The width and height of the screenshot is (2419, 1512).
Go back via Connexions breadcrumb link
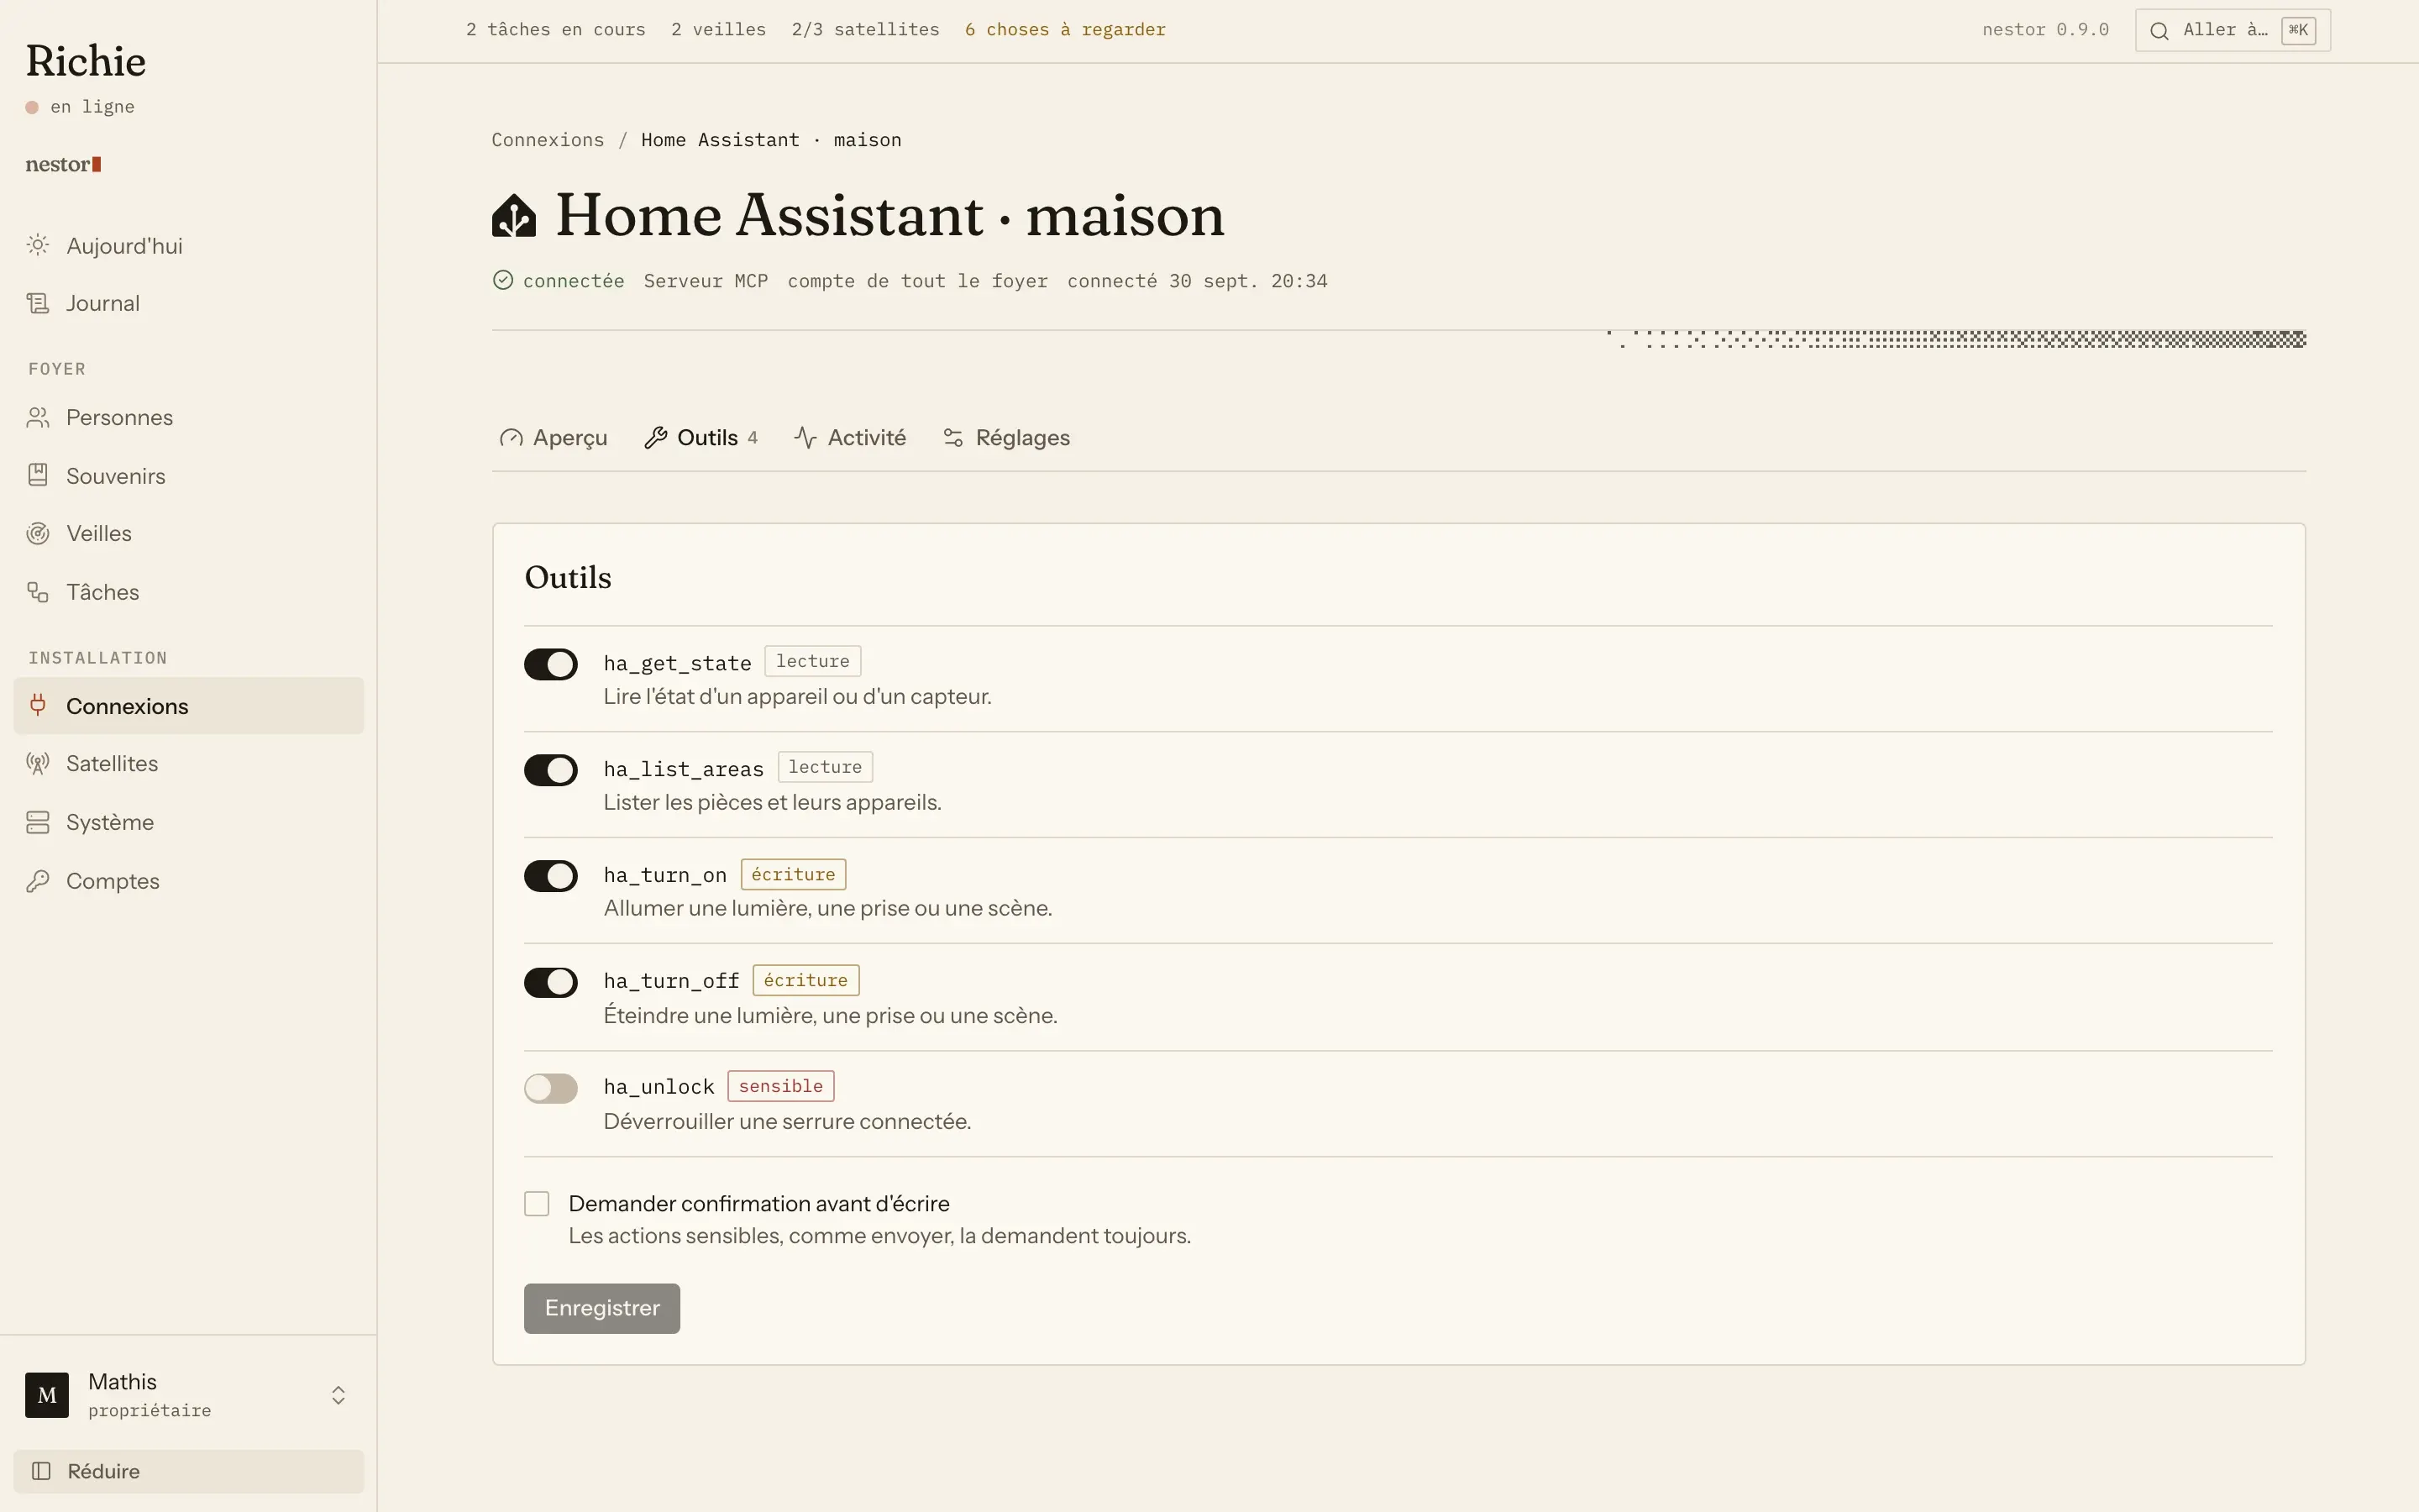point(548,140)
